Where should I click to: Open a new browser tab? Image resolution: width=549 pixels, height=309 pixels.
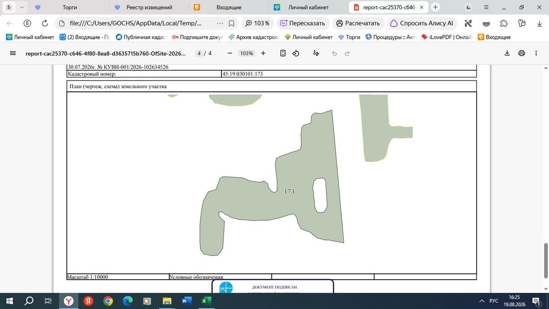click(x=436, y=7)
